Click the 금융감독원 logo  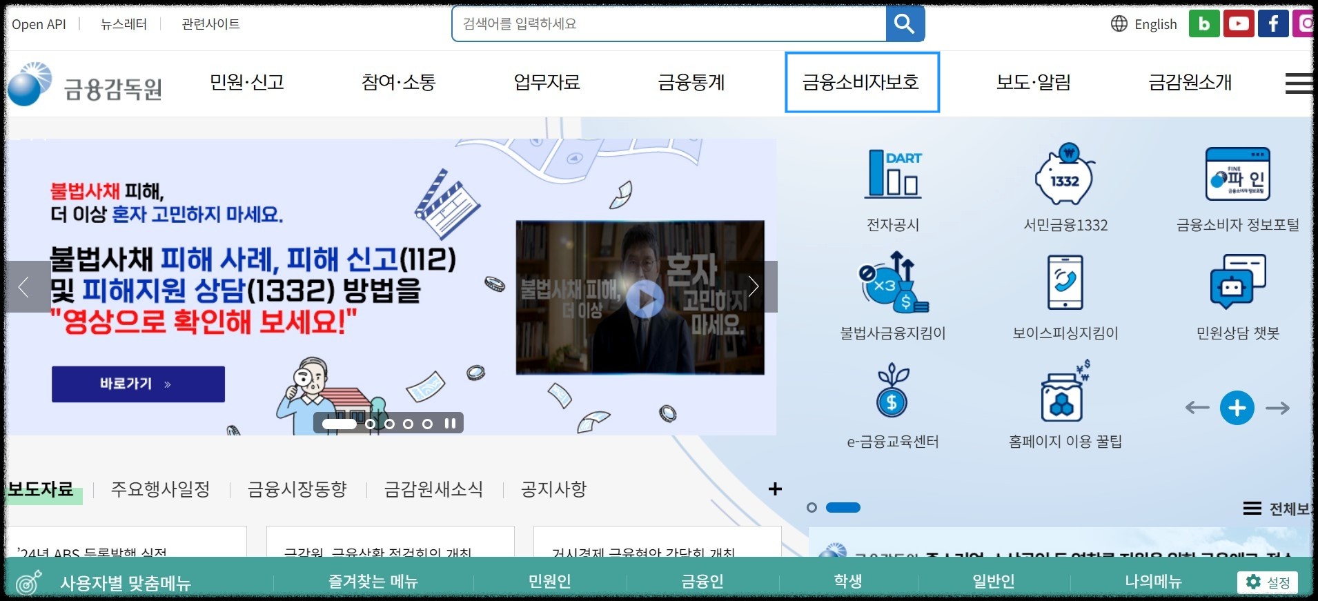coord(86,86)
